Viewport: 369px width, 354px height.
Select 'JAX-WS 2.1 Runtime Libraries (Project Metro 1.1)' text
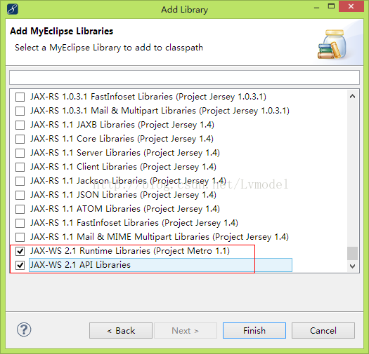(130, 251)
